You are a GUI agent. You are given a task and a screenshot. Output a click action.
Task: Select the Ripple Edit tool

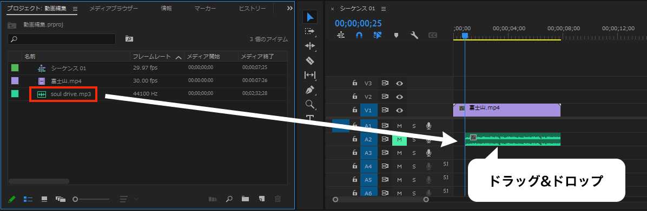click(x=310, y=46)
